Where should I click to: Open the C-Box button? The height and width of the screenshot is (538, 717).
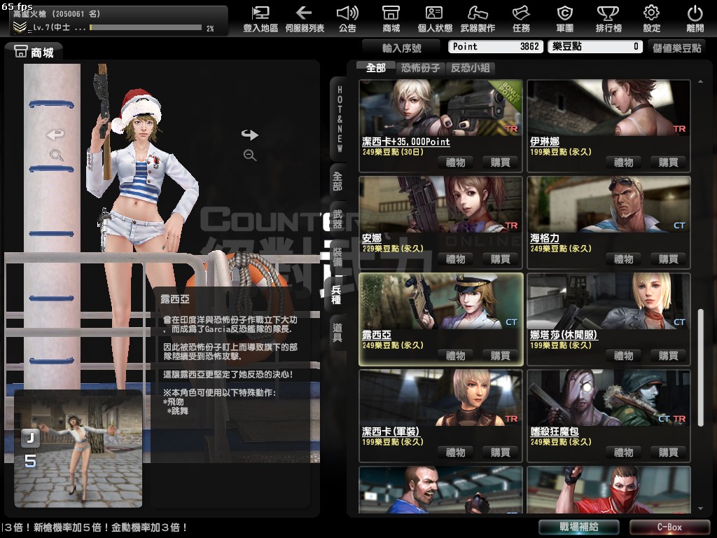pyautogui.click(x=669, y=527)
